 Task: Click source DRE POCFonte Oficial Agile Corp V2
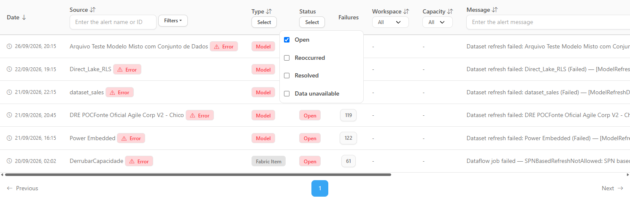click(x=127, y=115)
